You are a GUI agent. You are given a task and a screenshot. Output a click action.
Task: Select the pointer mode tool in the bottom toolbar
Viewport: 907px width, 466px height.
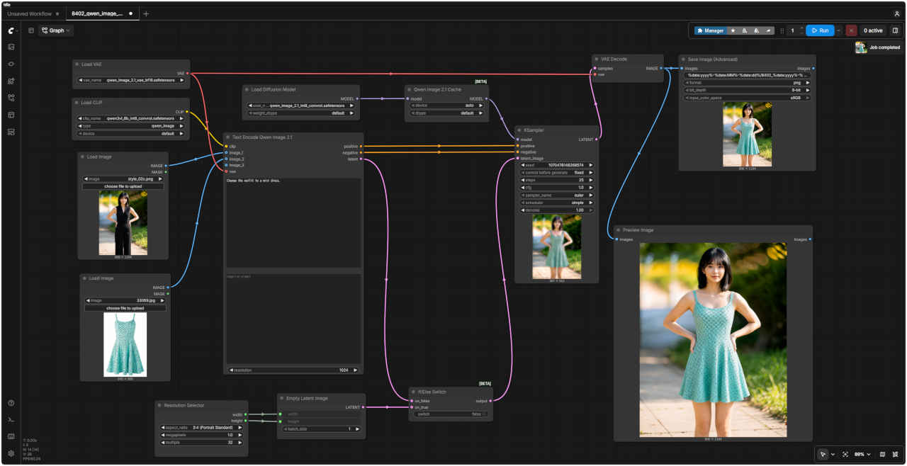pos(823,454)
